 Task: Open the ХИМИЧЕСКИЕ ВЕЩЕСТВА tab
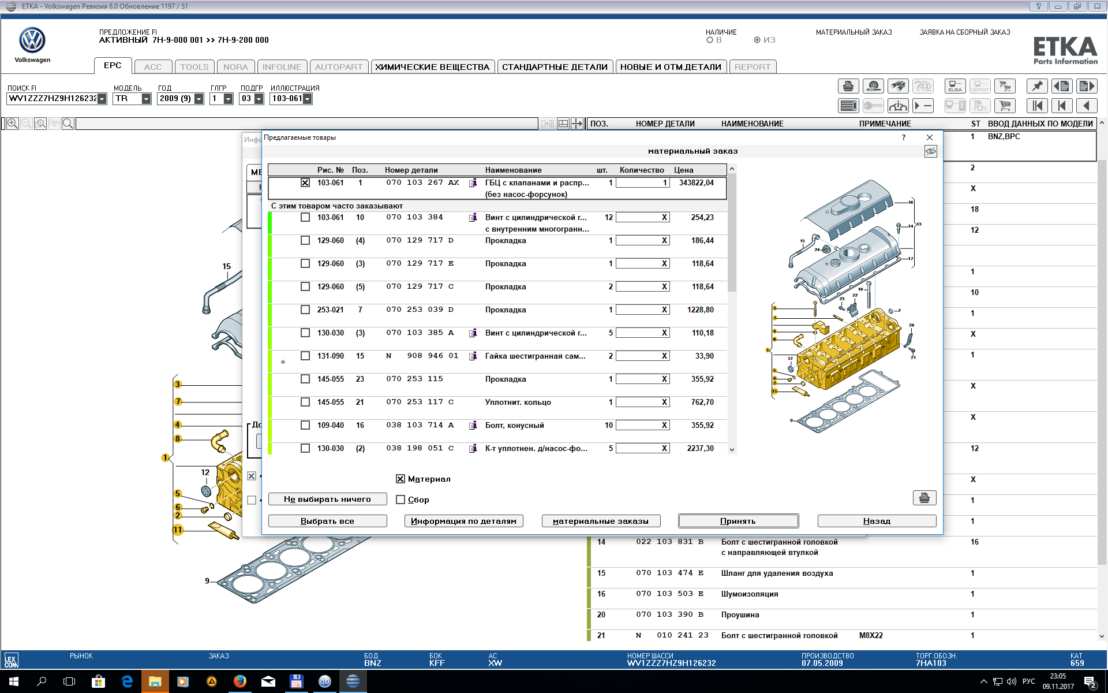(x=432, y=67)
